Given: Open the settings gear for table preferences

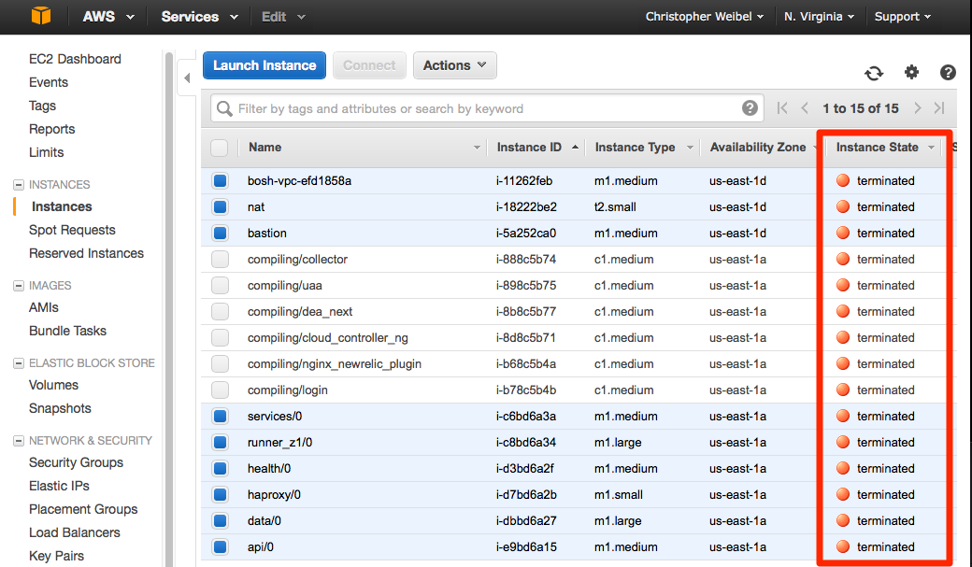Looking at the screenshot, I should coord(911,72).
